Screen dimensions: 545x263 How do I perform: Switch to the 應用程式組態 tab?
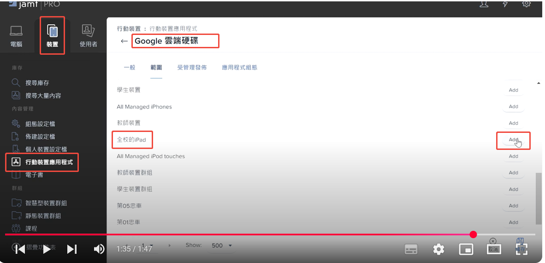coord(239,68)
